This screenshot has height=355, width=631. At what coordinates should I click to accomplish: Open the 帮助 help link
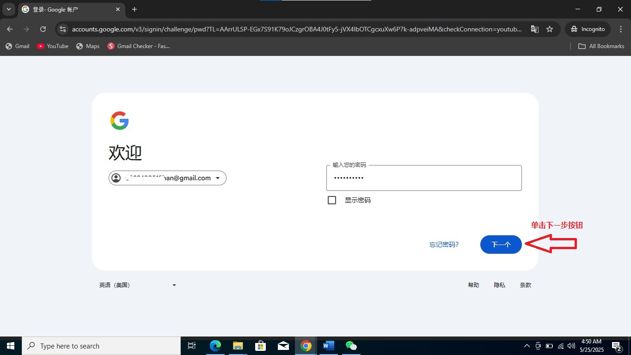coord(473,285)
